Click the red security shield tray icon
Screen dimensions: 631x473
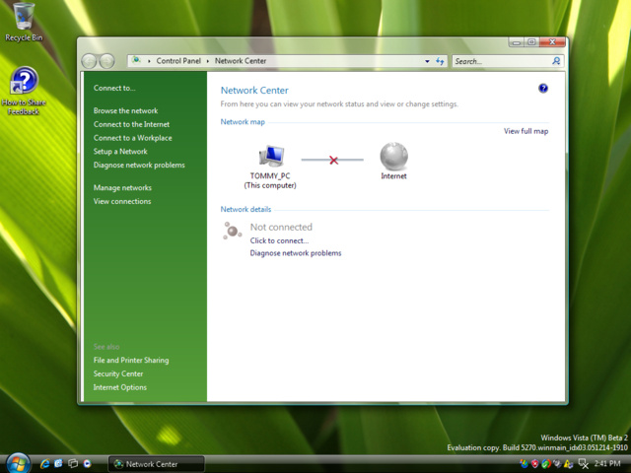[534, 463]
